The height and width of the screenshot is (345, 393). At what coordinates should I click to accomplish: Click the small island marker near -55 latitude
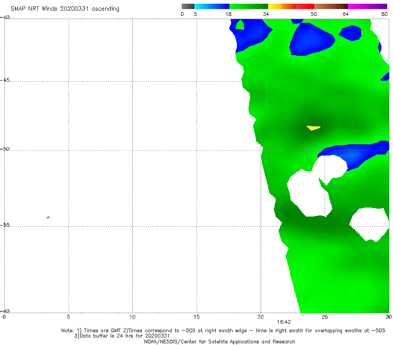(x=48, y=218)
